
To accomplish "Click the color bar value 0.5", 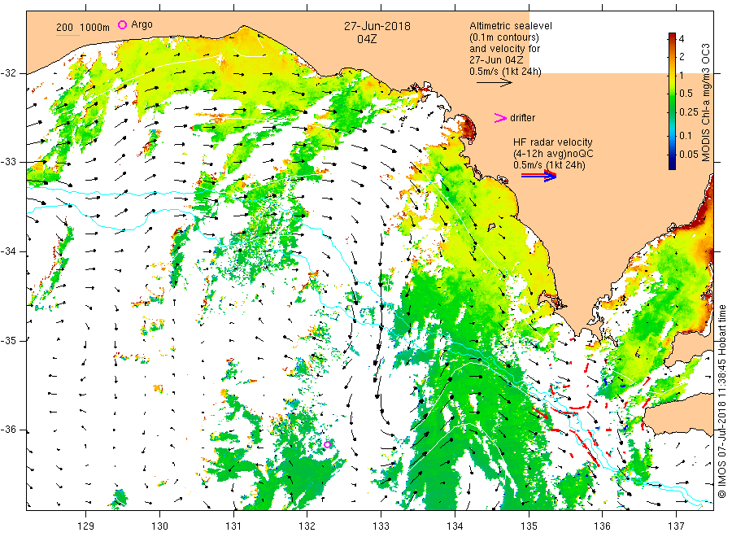I will (x=686, y=94).
